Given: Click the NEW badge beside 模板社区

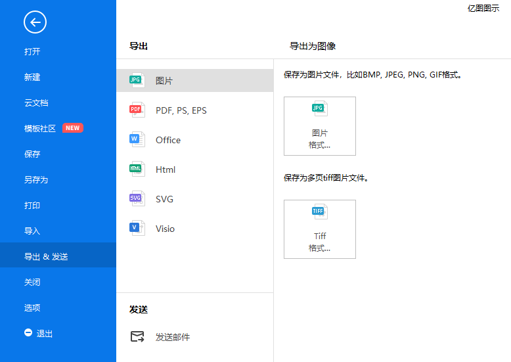Looking at the screenshot, I should 73,128.
